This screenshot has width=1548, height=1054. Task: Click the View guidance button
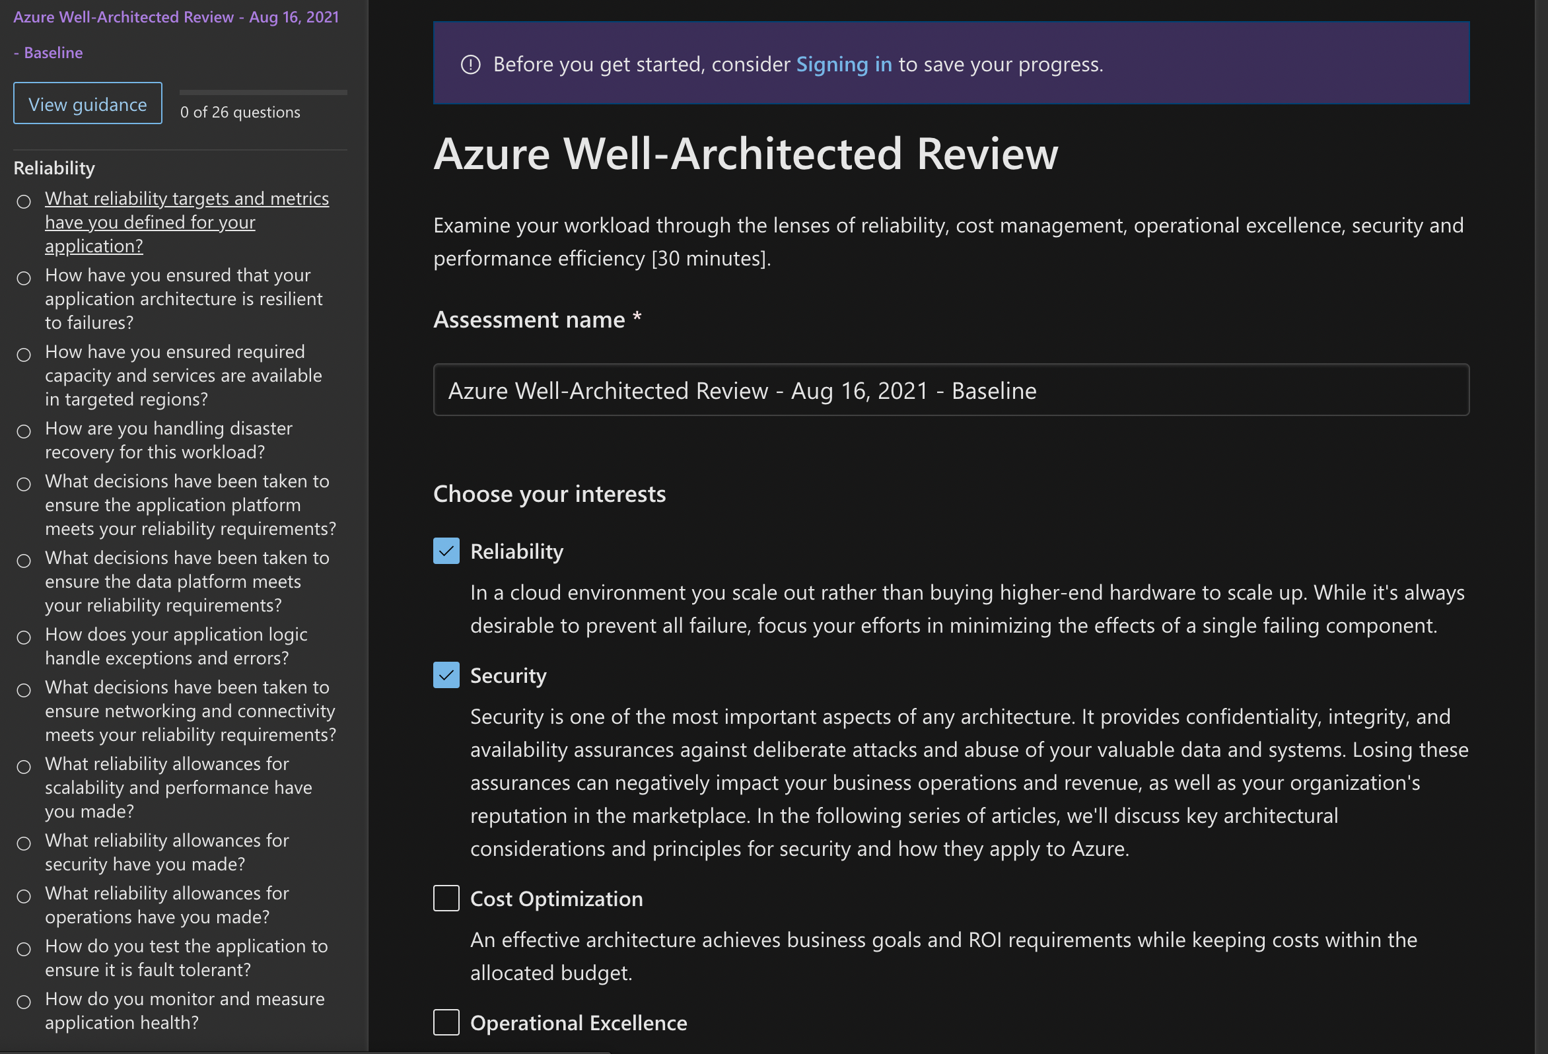tap(87, 103)
